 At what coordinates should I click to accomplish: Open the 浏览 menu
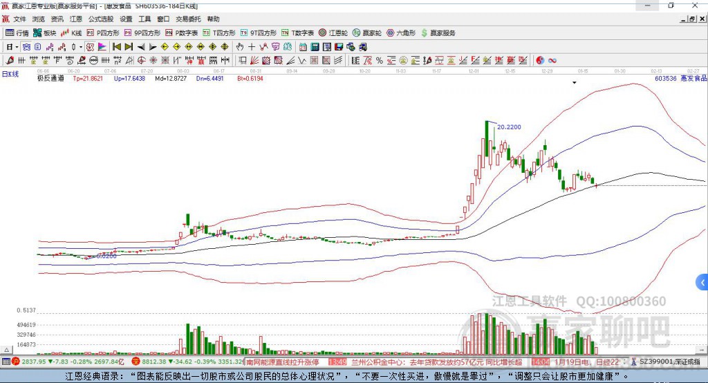(39, 19)
